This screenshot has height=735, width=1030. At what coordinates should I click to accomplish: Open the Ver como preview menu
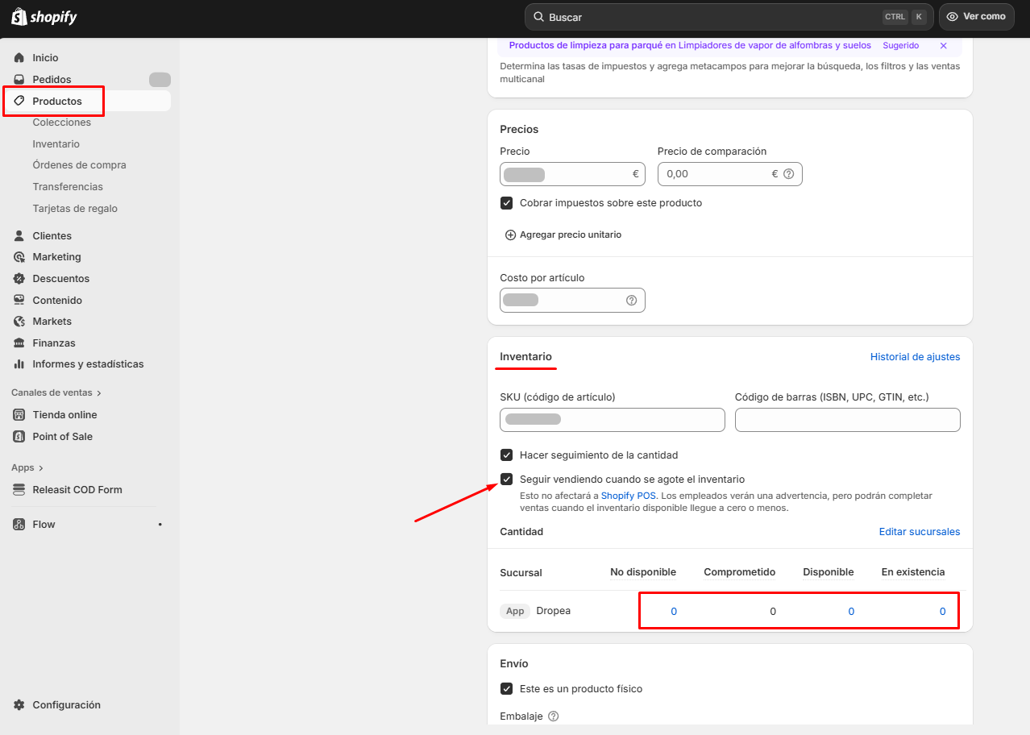(976, 17)
